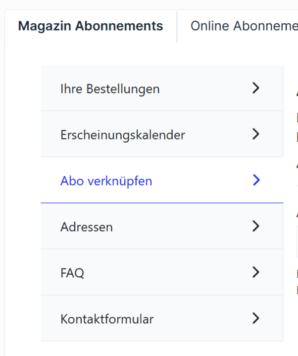Select the Abo verknüpfen text label
Screen dimensions: 298x356
(106, 181)
